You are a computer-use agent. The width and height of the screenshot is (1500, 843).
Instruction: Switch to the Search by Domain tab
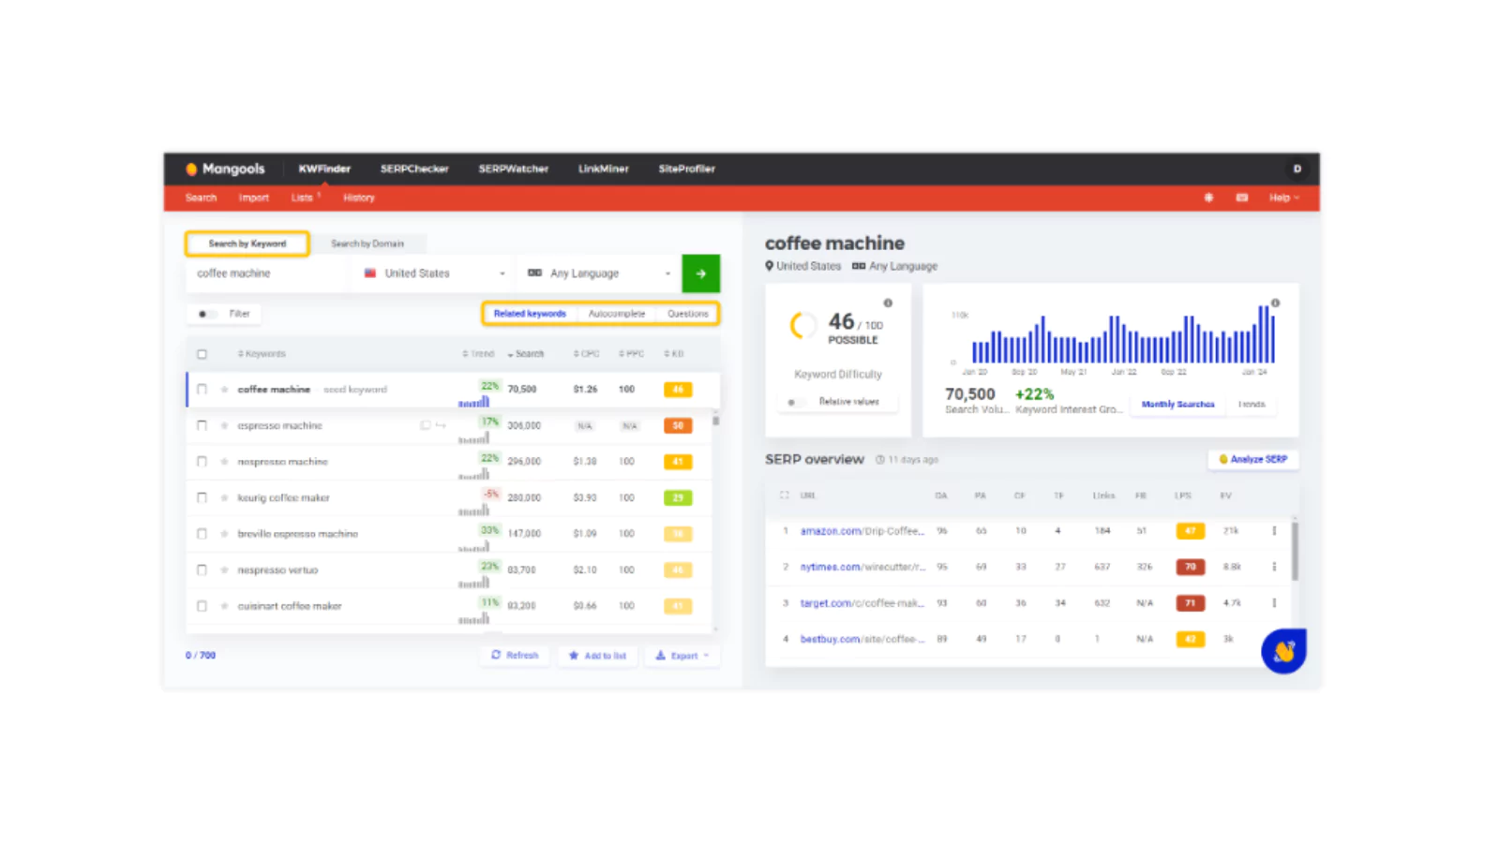(x=367, y=244)
